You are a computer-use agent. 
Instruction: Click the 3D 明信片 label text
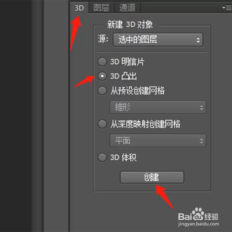(x=127, y=62)
